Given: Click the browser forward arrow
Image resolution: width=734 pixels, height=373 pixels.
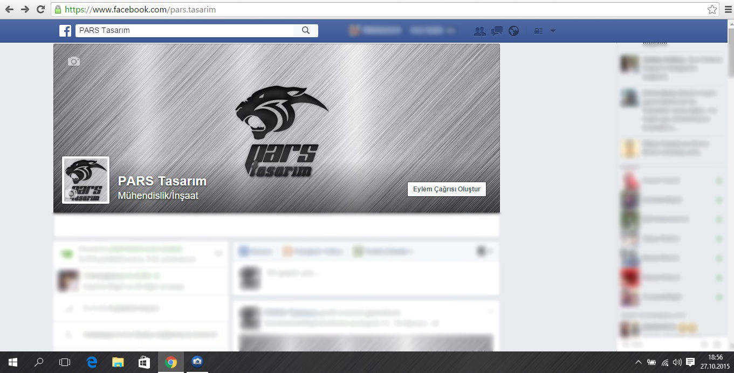Looking at the screenshot, I should click(x=25, y=9).
